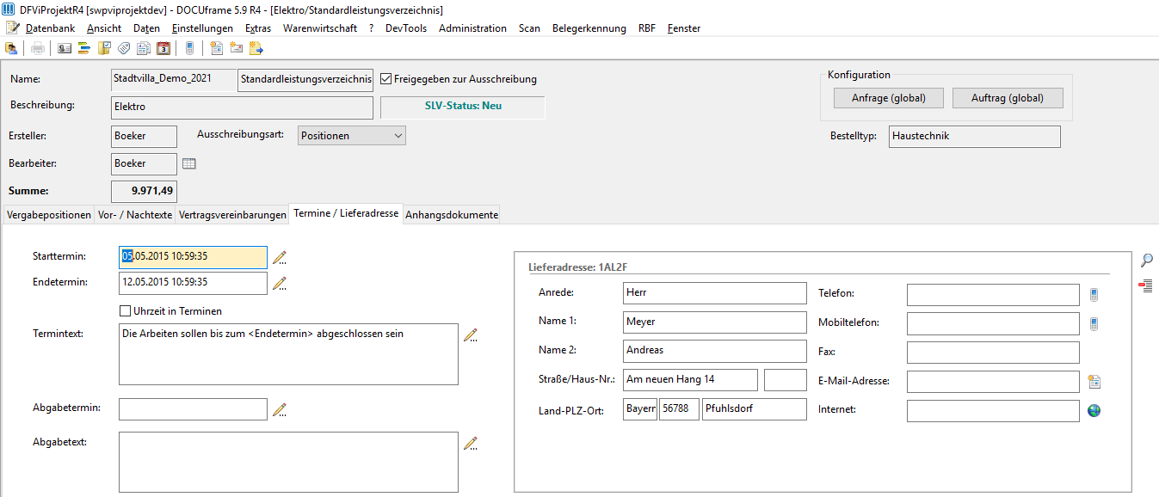Create a new email via toolbar icon
The image size is (1159, 497).
(236, 48)
